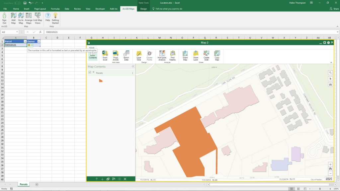Screen dimensions: 340x191
Task: Click the Getting Started lightbulb icon
Action: (55, 18)
